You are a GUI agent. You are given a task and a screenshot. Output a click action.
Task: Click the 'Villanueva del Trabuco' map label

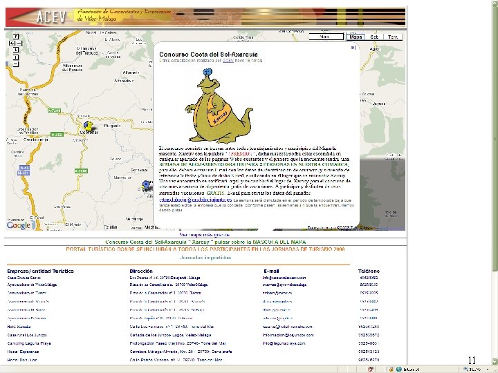(86, 50)
